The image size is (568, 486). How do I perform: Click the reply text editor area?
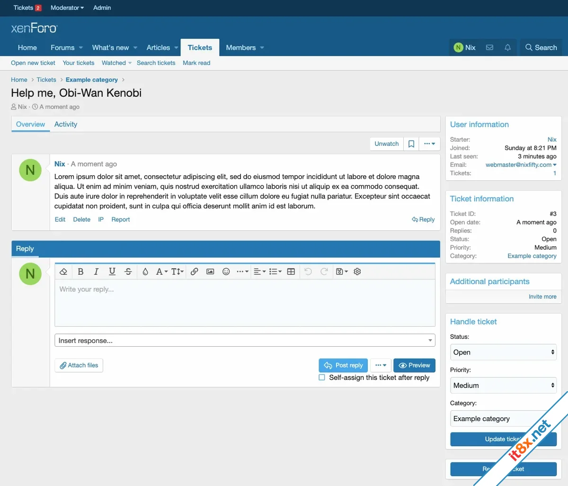[245, 302]
